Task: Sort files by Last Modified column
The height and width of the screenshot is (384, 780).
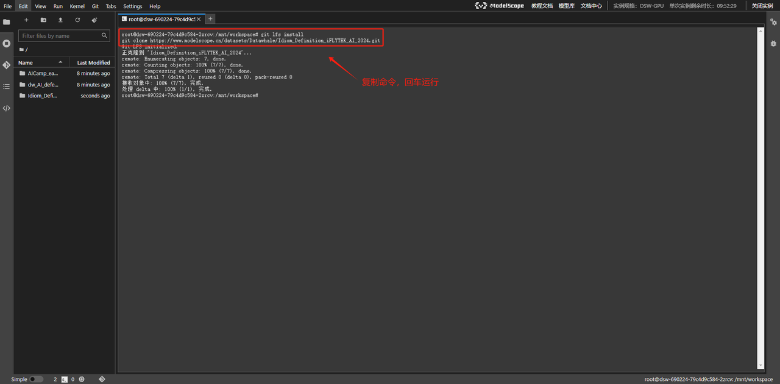Action: 93,63
